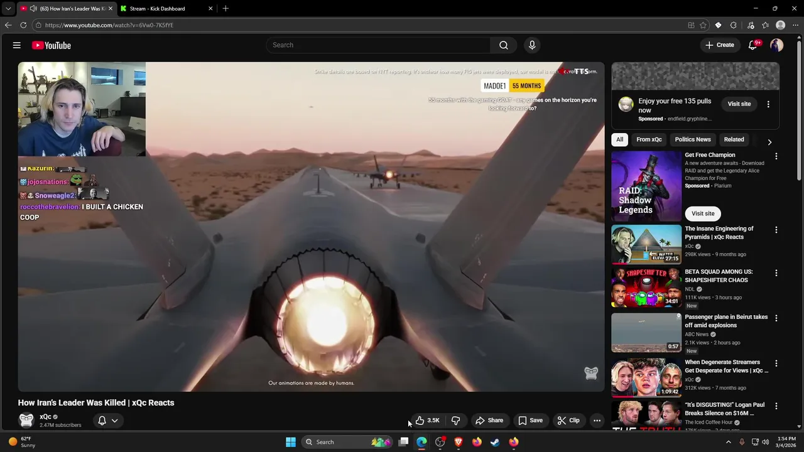Like the video with 3.5K likes
Image resolution: width=804 pixels, height=452 pixels.
(x=427, y=421)
